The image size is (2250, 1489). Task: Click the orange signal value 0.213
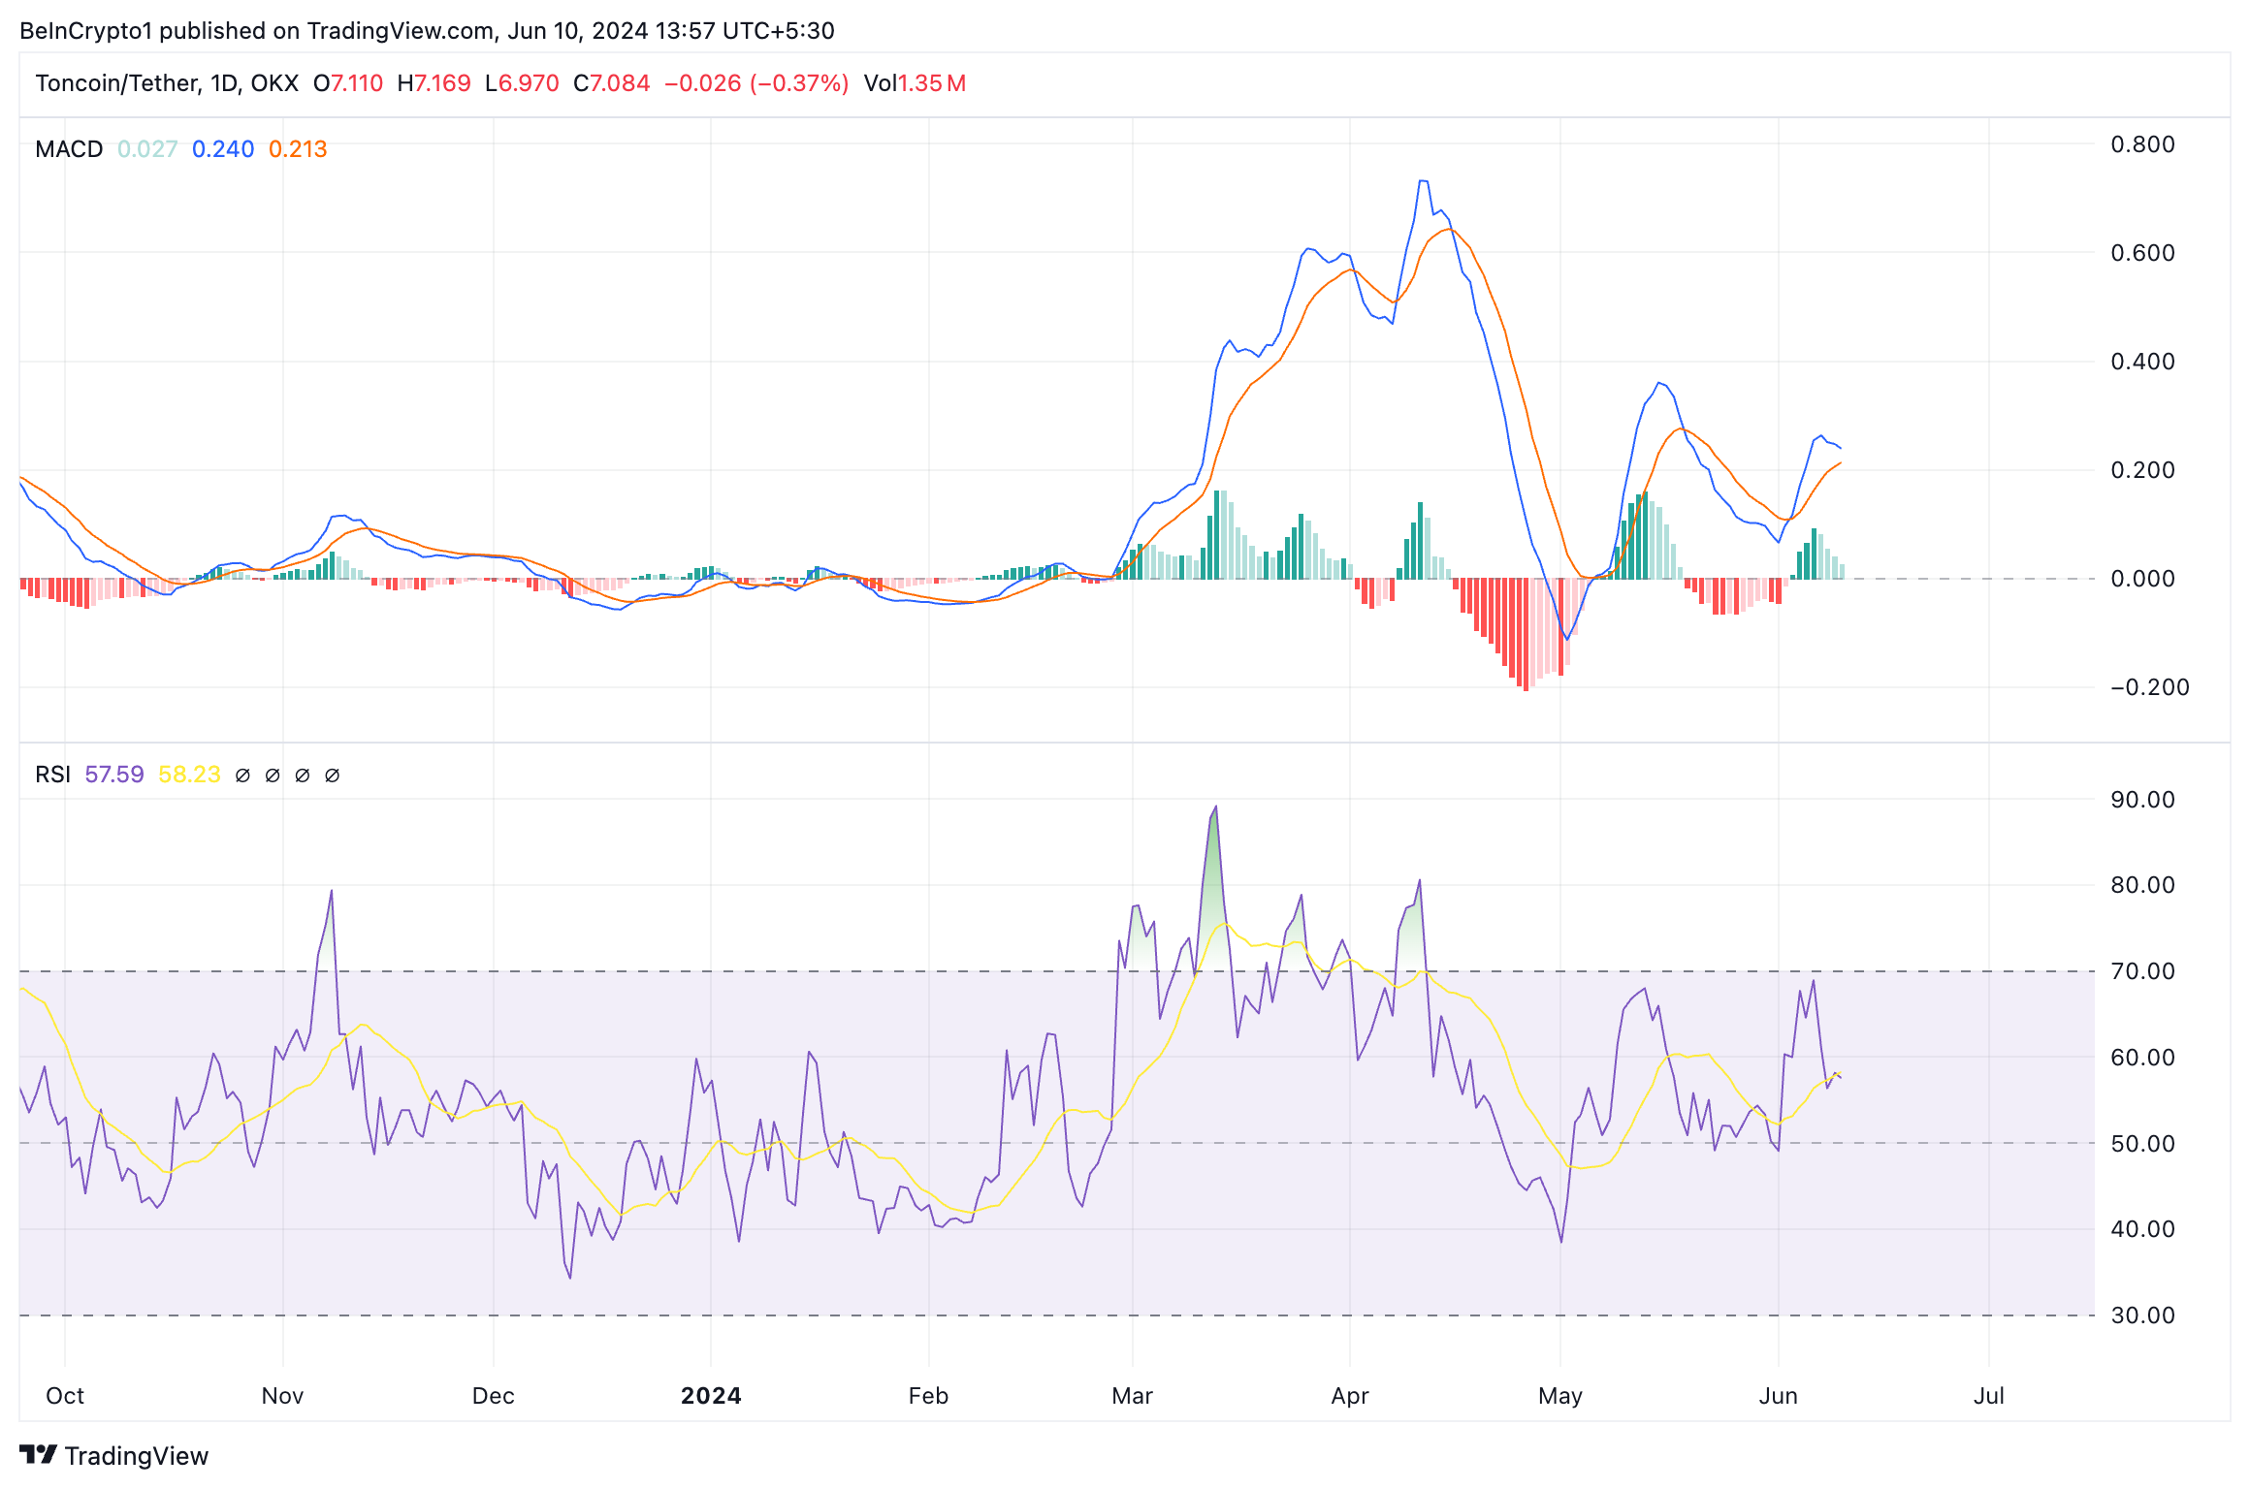point(298,149)
